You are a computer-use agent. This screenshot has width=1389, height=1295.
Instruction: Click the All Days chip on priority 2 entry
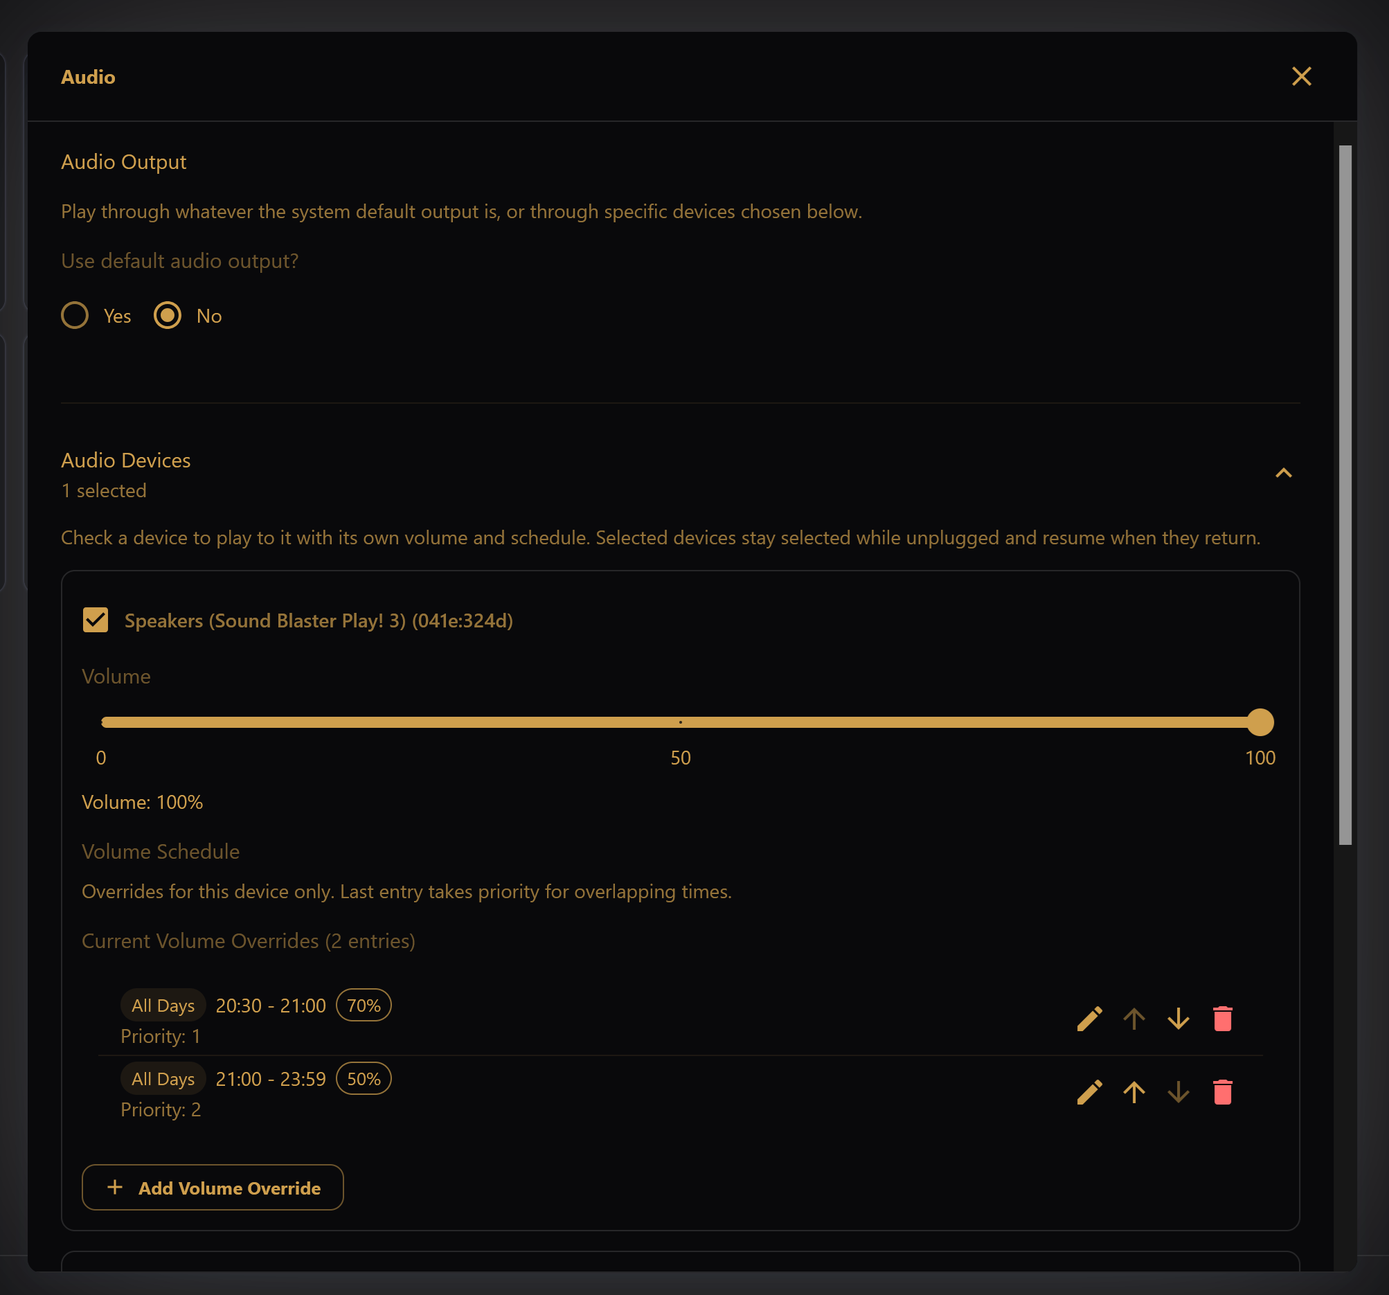163,1078
